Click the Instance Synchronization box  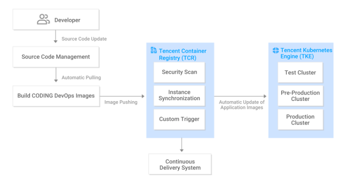click(x=180, y=95)
